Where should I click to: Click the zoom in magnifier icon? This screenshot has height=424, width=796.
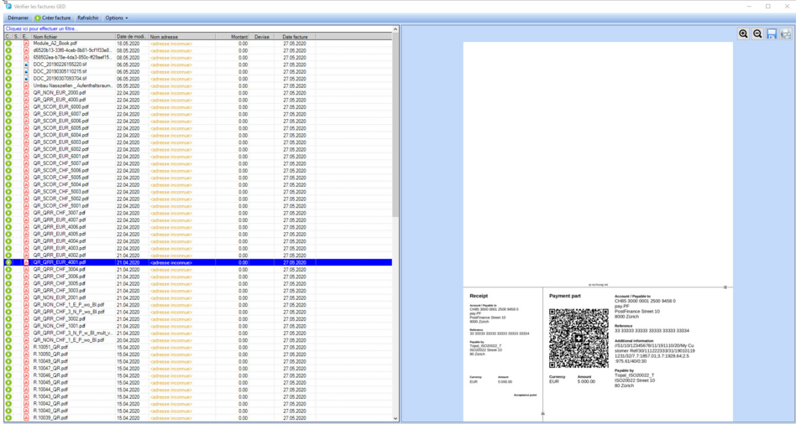[x=743, y=34]
